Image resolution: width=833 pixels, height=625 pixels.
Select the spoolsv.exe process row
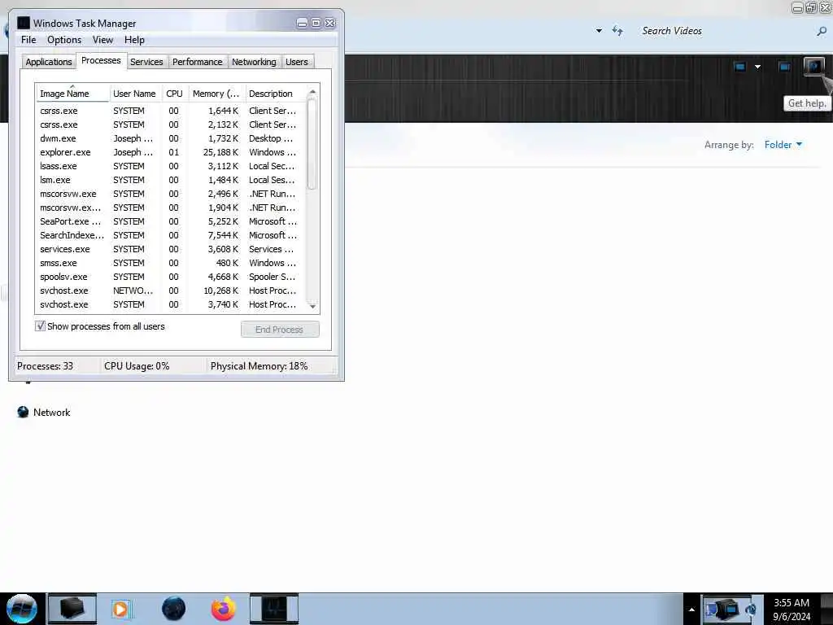click(x=171, y=277)
